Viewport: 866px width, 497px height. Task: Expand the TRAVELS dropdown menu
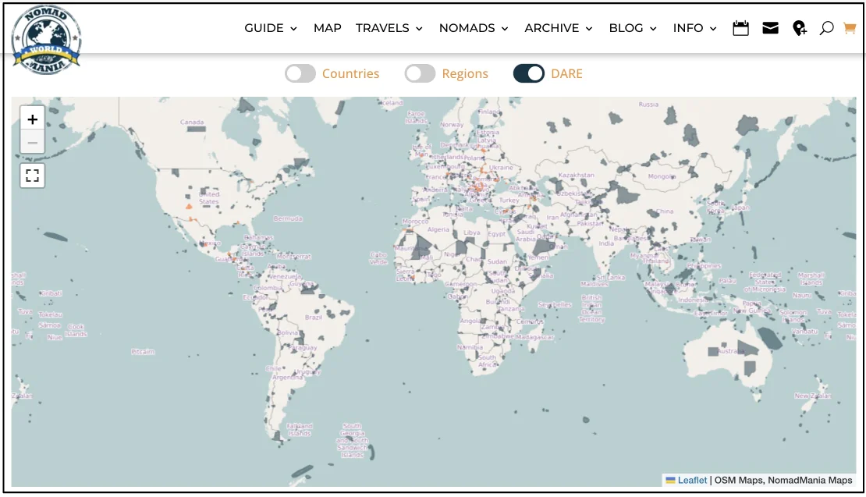(x=389, y=28)
